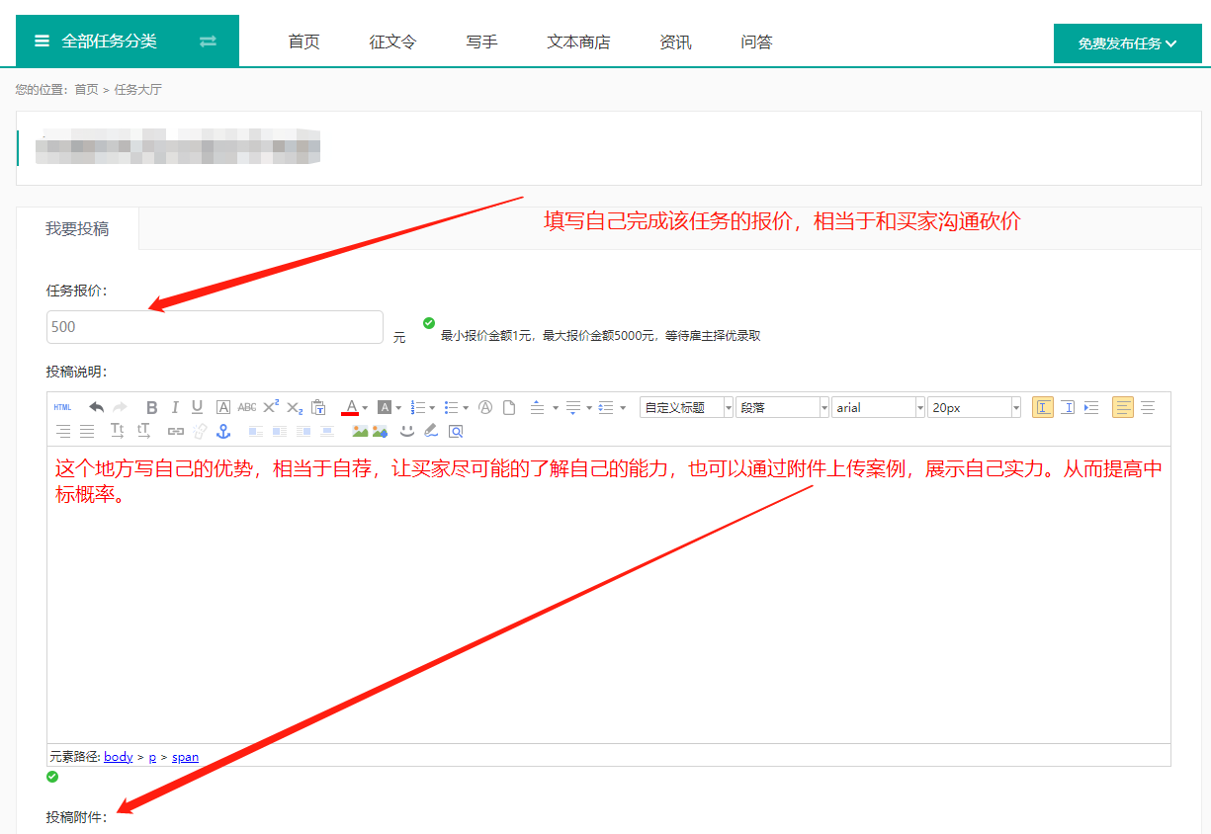This screenshot has height=834, width=1211.
Task: Click 首页 in the breadcrumb
Action: click(86, 90)
